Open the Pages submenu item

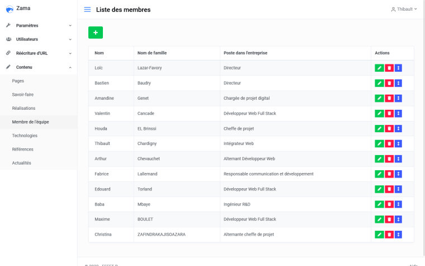point(18,81)
